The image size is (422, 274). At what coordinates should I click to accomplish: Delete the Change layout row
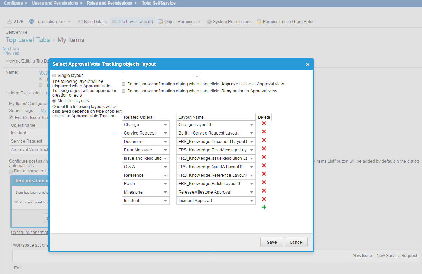[x=264, y=123]
